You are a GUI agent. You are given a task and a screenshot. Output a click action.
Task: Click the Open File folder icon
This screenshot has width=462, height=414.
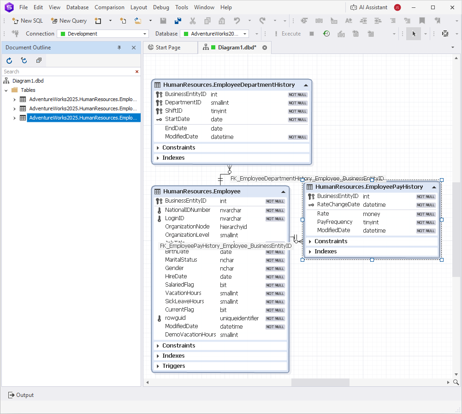137,21
